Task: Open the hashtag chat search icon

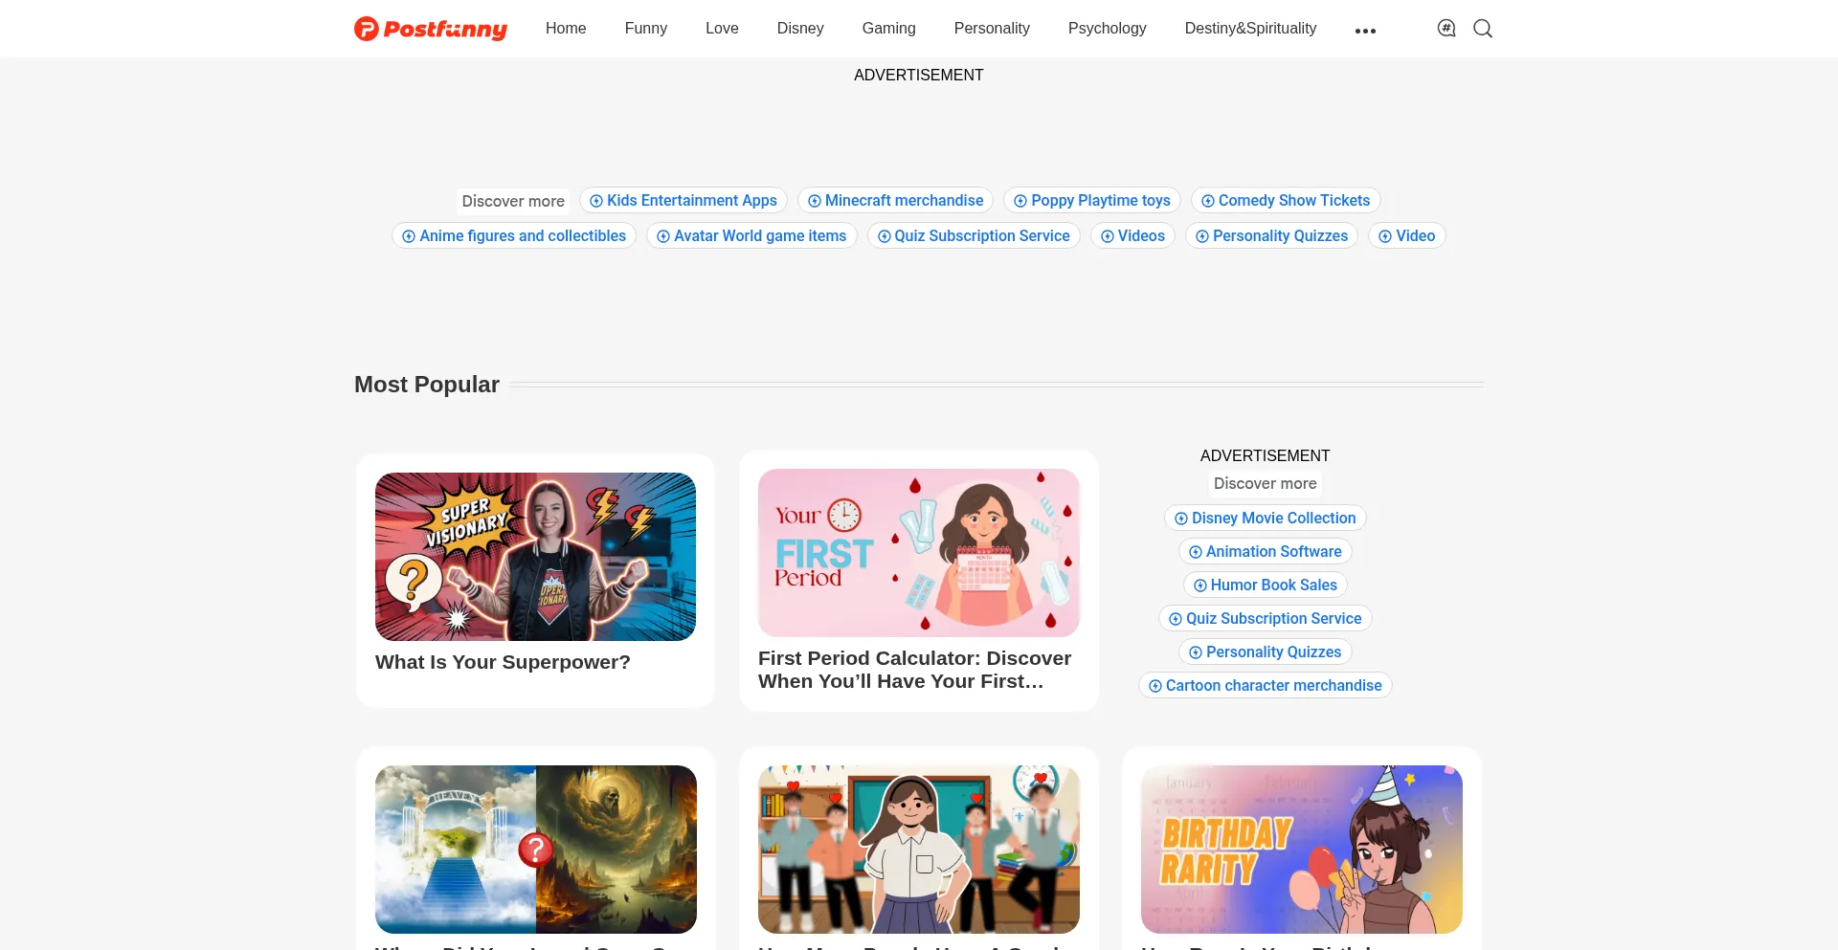Action: 1446,29
